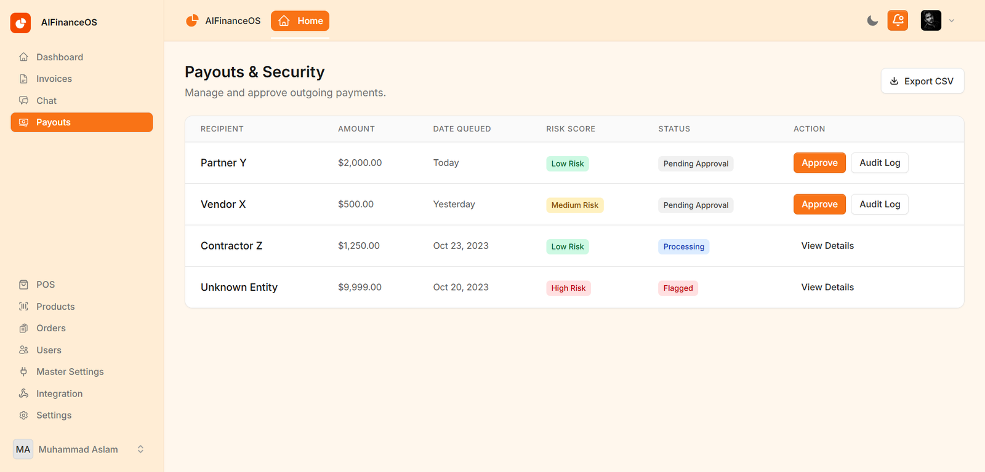Open Invoices from the sidebar
Viewport: 985px width, 472px height.
coord(81,79)
